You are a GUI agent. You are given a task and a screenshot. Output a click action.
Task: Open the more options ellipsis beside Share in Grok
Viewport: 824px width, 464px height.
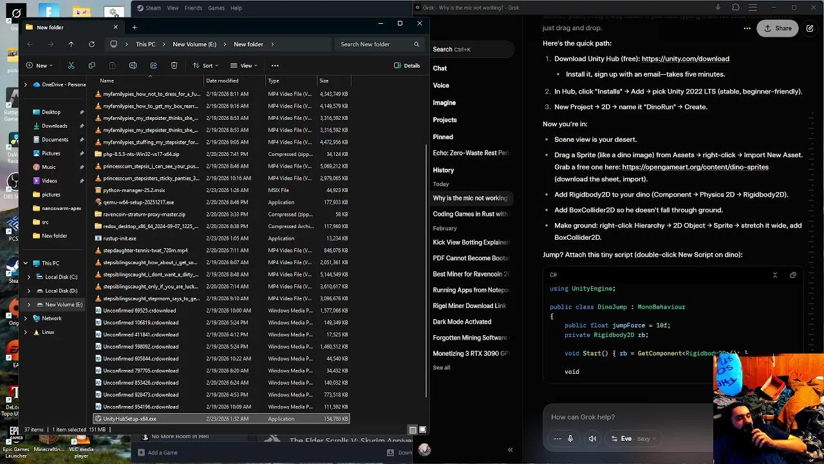pos(747,28)
